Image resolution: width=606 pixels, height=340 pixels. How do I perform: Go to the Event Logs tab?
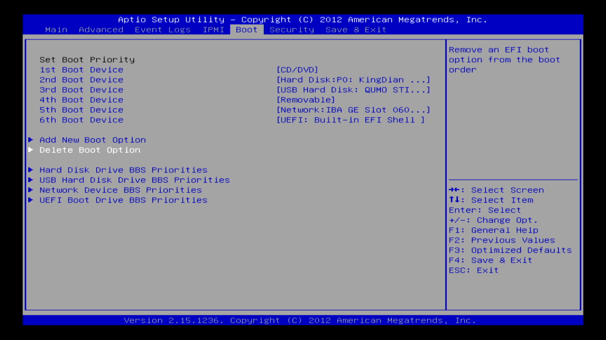[163, 30]
